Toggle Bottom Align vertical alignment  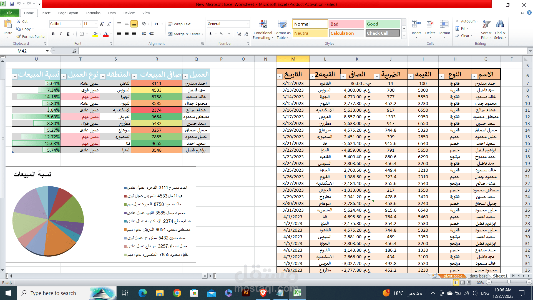point(134,24)
